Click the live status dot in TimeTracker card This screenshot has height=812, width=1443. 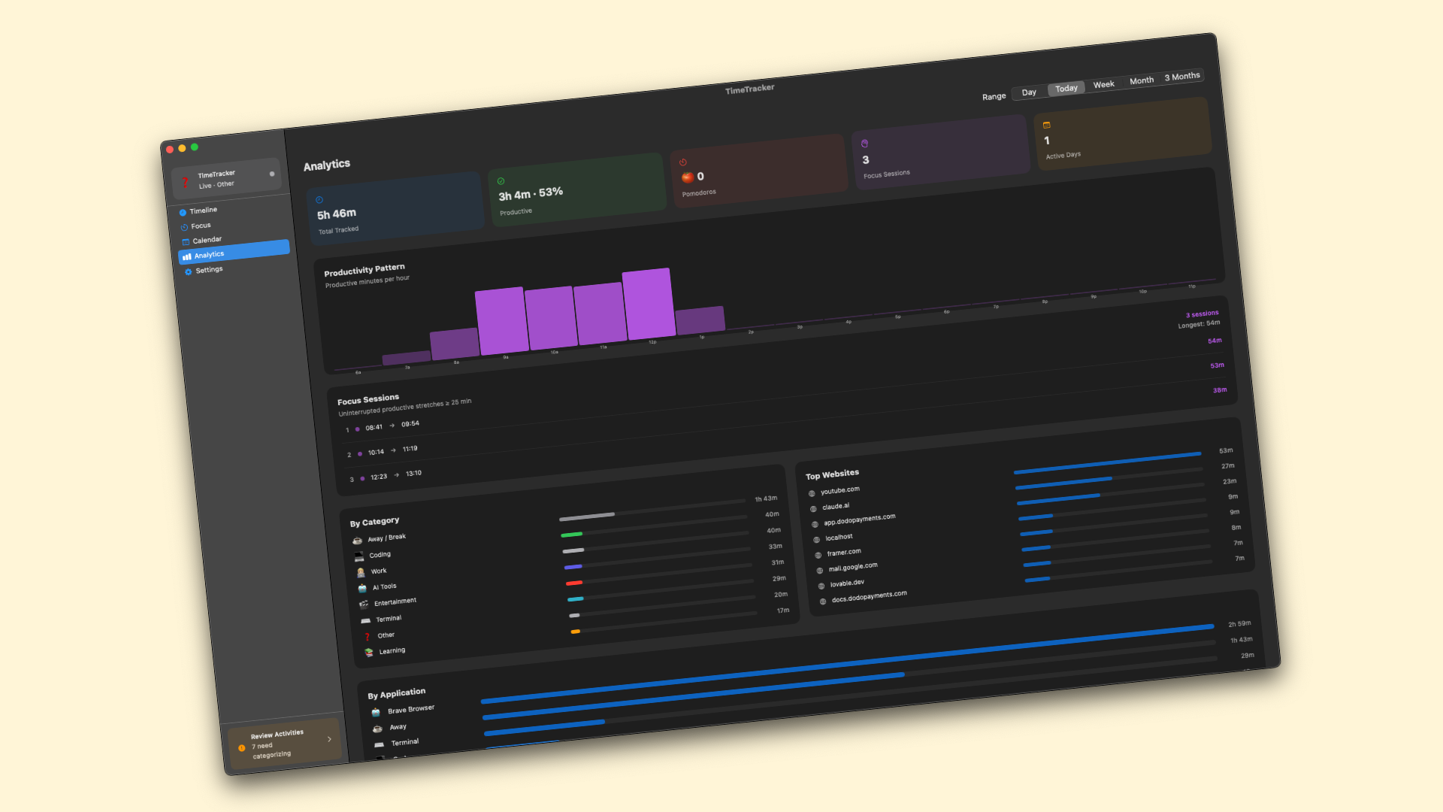point(272,174)
